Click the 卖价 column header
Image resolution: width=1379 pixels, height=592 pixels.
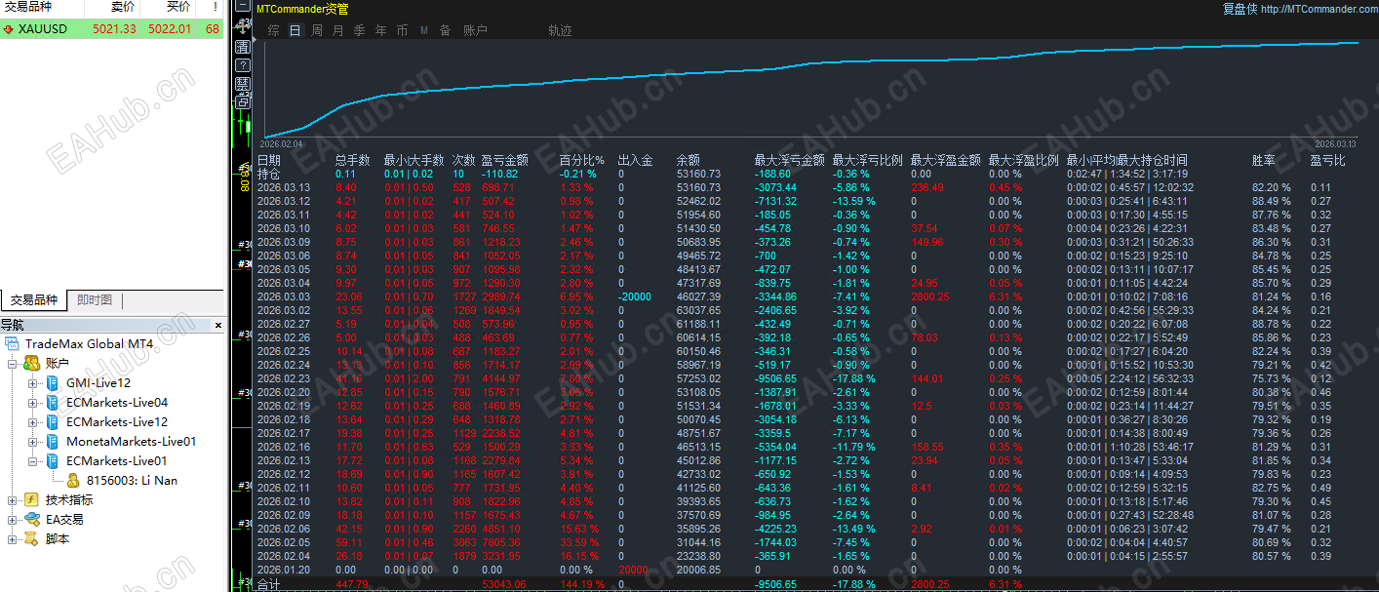pos(123,8)
